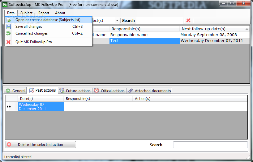The width and height of the screenshot is (253, 162).
Task: Click the bottom Search input field
Action: click(210, 145)
